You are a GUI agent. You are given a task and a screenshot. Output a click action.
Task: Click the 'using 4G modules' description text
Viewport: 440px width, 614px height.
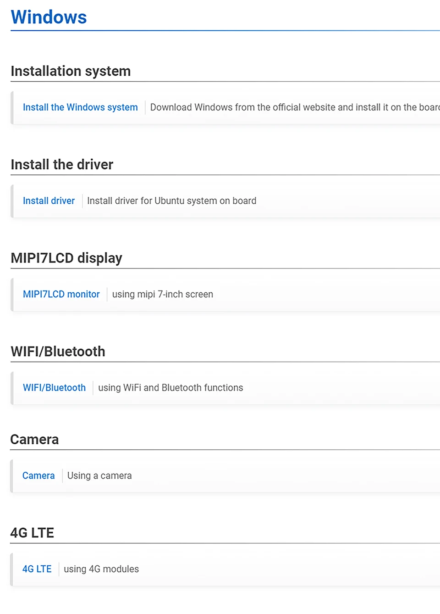pos(101,569)
